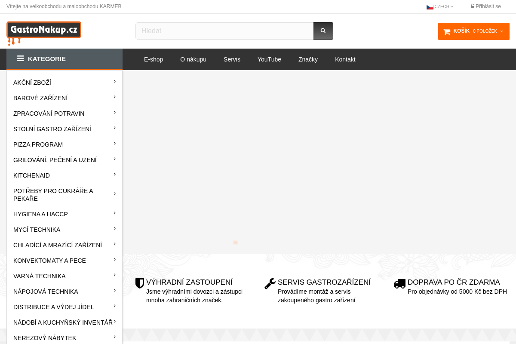Image resolution: width=516 pixels, height=344 pixels.
Task: Open the Czech language dropdown
Action: coord(440,7)
